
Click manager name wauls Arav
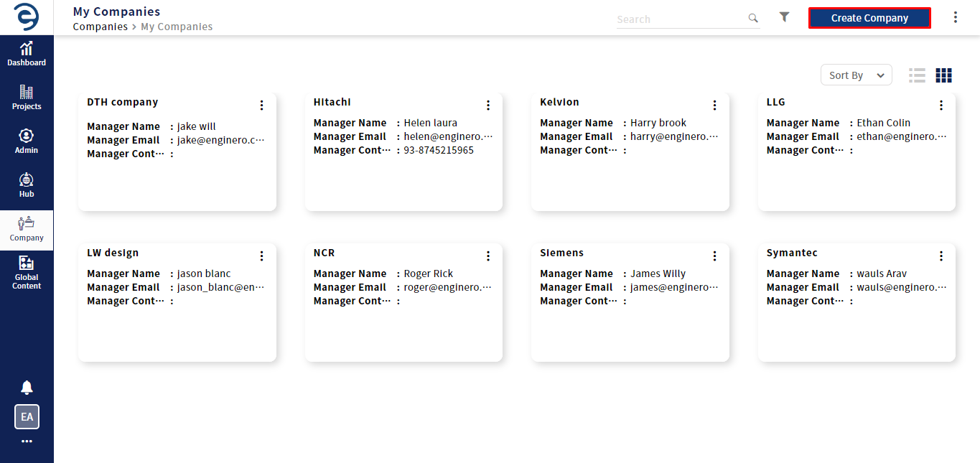coord(882,273)
